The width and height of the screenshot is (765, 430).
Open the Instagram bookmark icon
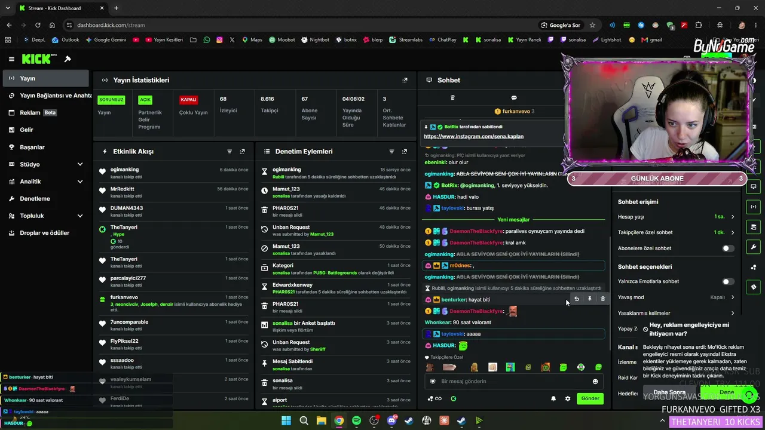tap(219, 40)
